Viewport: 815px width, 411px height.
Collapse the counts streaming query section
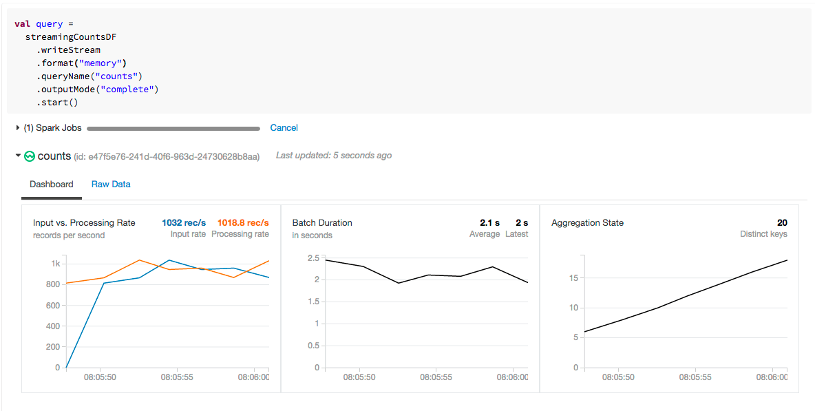18,156
